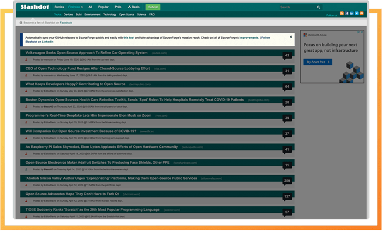Open the 41 comments bubble for Raspberry Pi story
Image resolution: width=382 pixels, height=233 pixels.
click(x=287, y=150)
